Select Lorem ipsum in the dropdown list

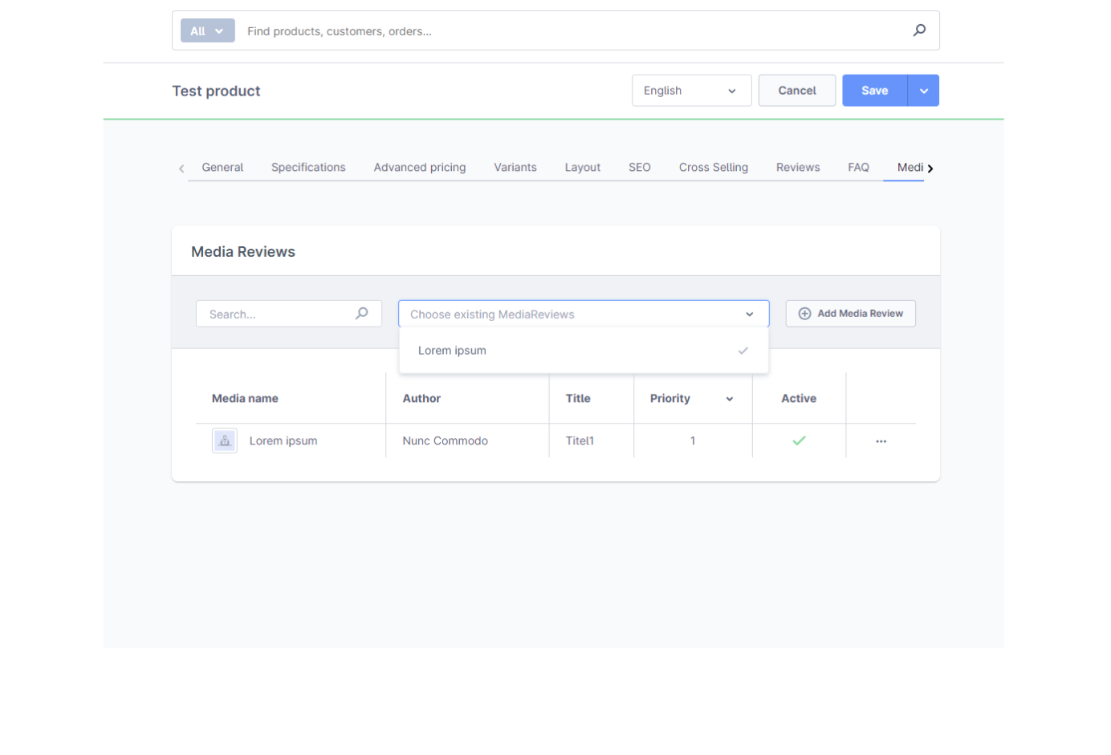[584, 351]
